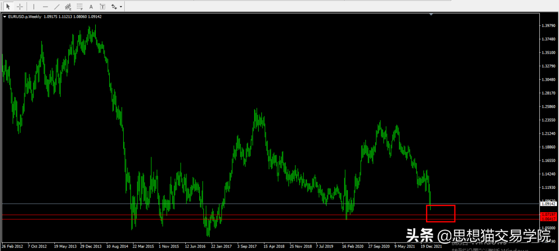This screenshot has width=559, height=251.
Task: Click the 1.11930 price scale label
Action: point(548,187)
